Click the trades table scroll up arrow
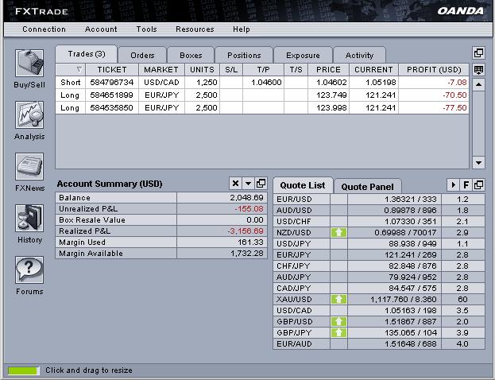 click(478, 84)
